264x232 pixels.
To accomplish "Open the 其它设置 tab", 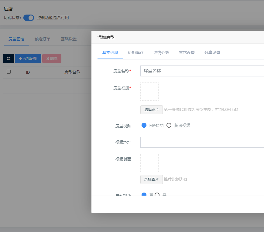I will 187,53.
